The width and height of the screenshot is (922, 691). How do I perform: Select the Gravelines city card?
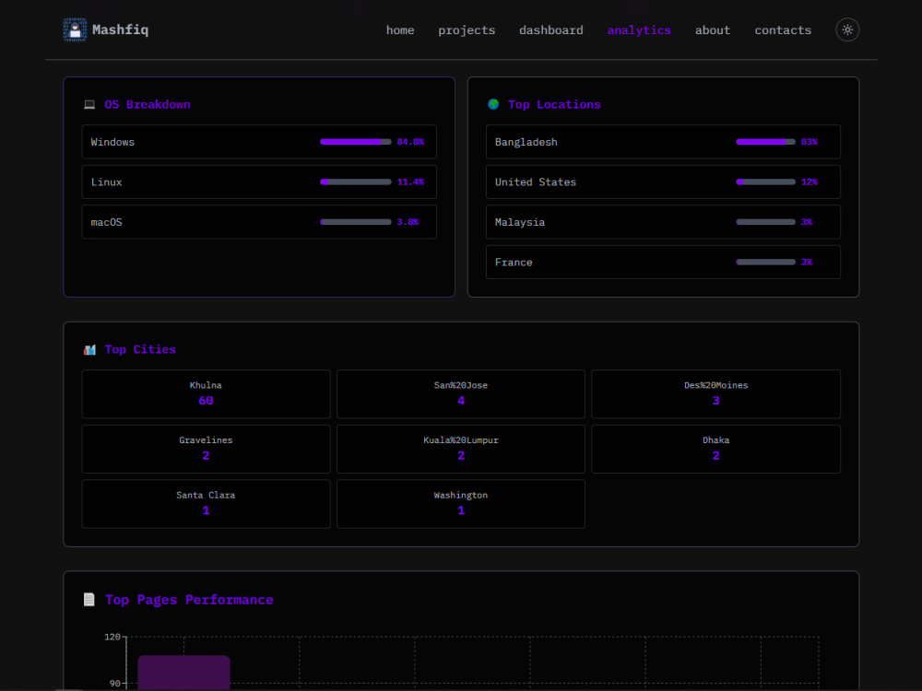pyautogui.click(x=206, y=449)
